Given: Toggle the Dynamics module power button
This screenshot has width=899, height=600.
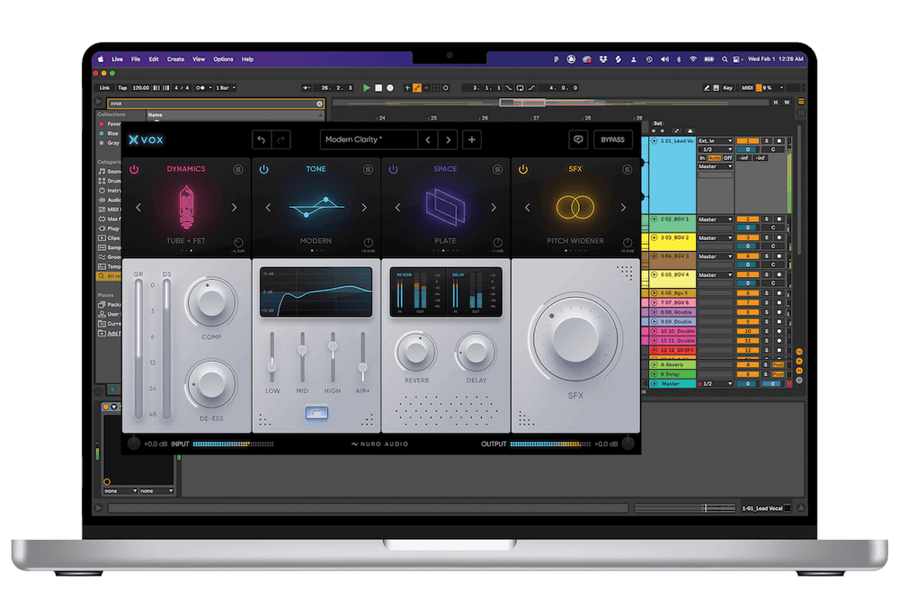Looking at the screenshot, I should tap(135, 169).
